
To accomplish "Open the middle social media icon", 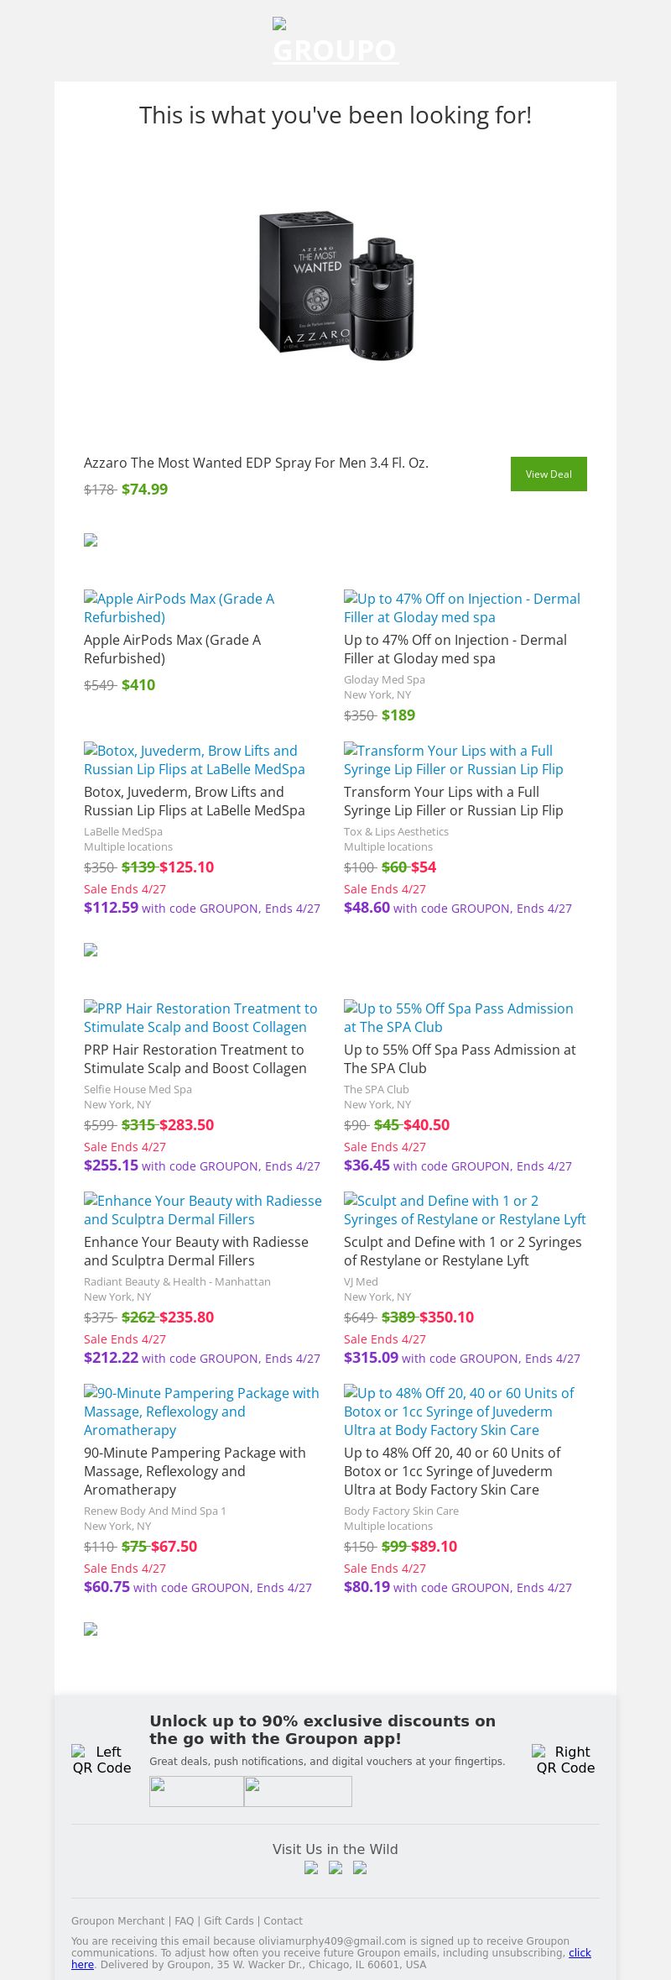I will pyautogui.click(x=335, y=1867).
